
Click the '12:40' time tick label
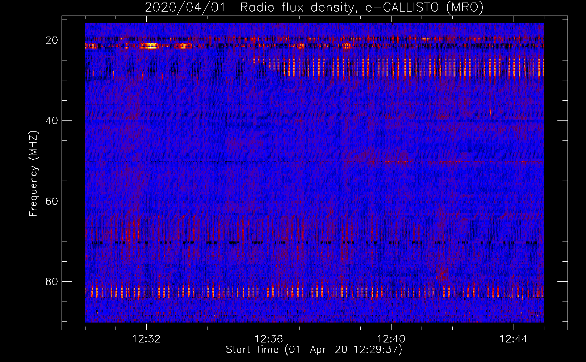coord(391,339)
